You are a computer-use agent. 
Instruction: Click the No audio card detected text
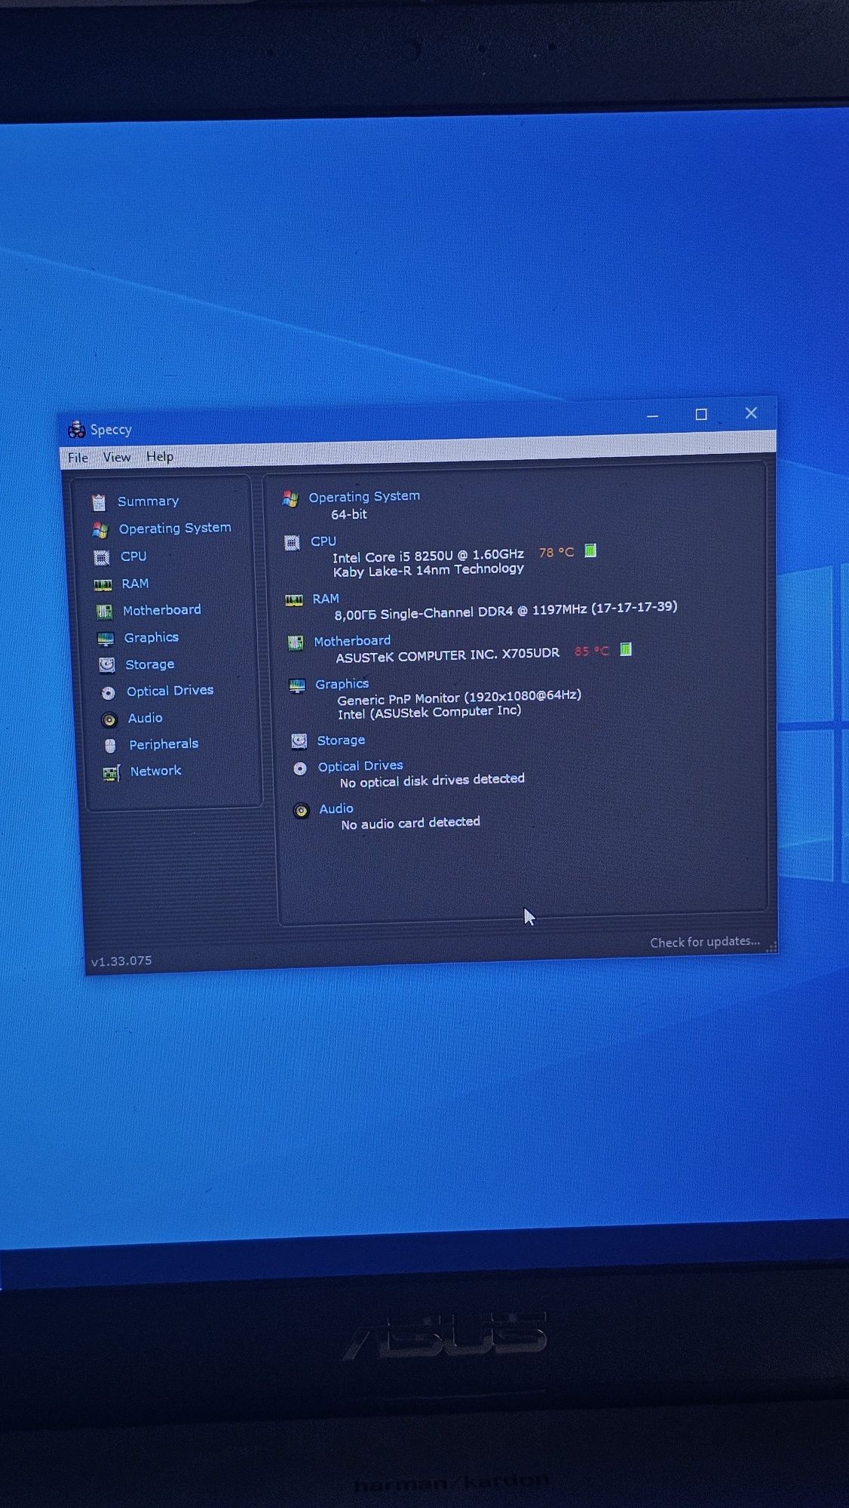pyautogui.click(x=410, y=823)
